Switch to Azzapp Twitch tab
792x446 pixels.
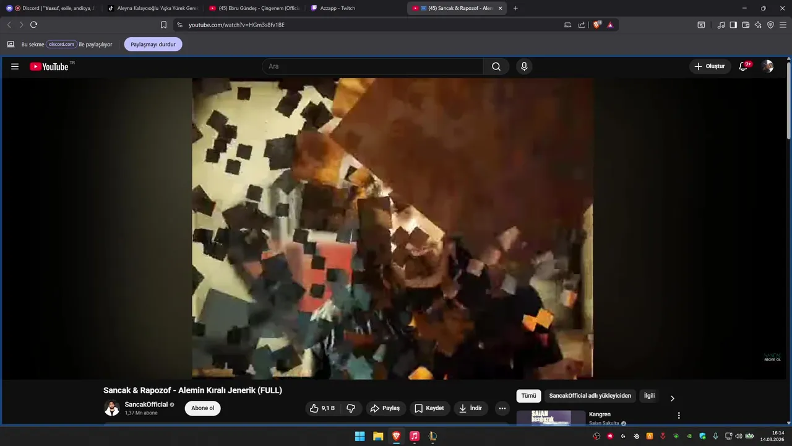pos(356,8)
